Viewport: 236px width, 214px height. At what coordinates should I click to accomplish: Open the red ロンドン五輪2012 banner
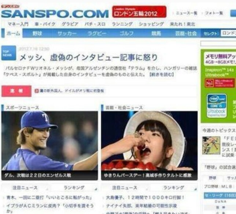(139, 12)
